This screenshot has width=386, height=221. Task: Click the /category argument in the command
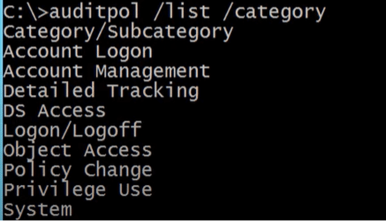(274, 14)
